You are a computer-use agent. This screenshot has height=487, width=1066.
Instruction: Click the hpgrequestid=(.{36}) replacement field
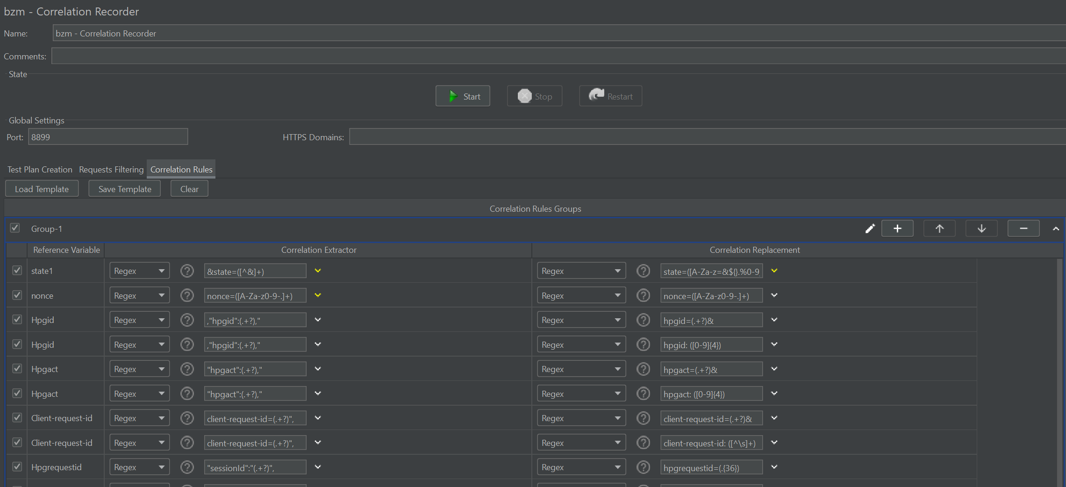[x=712, y=467]
